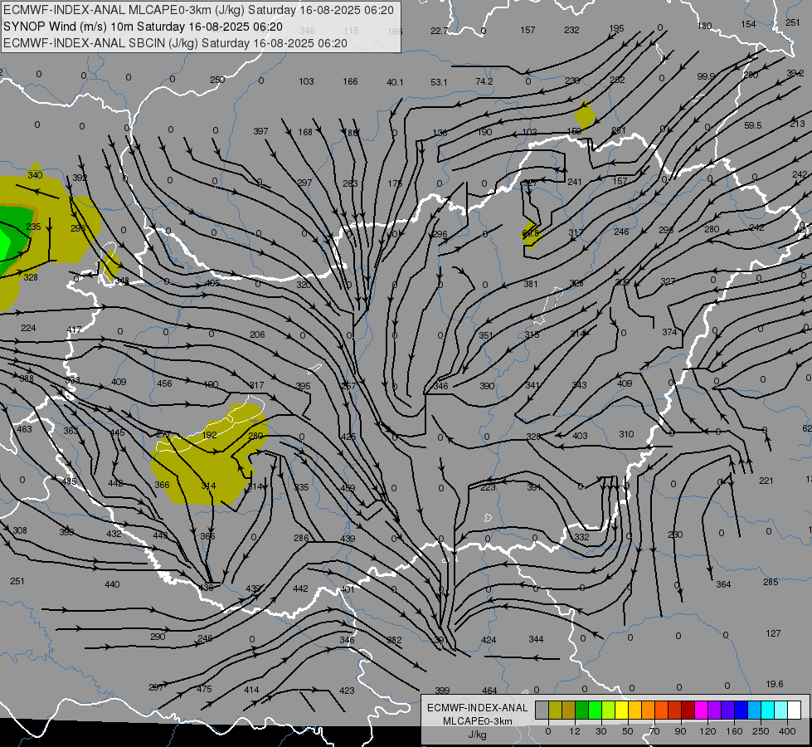The image size is (812, 747).
Task: Click the J/kg unit label in the legend
Action: pos(477,735)
